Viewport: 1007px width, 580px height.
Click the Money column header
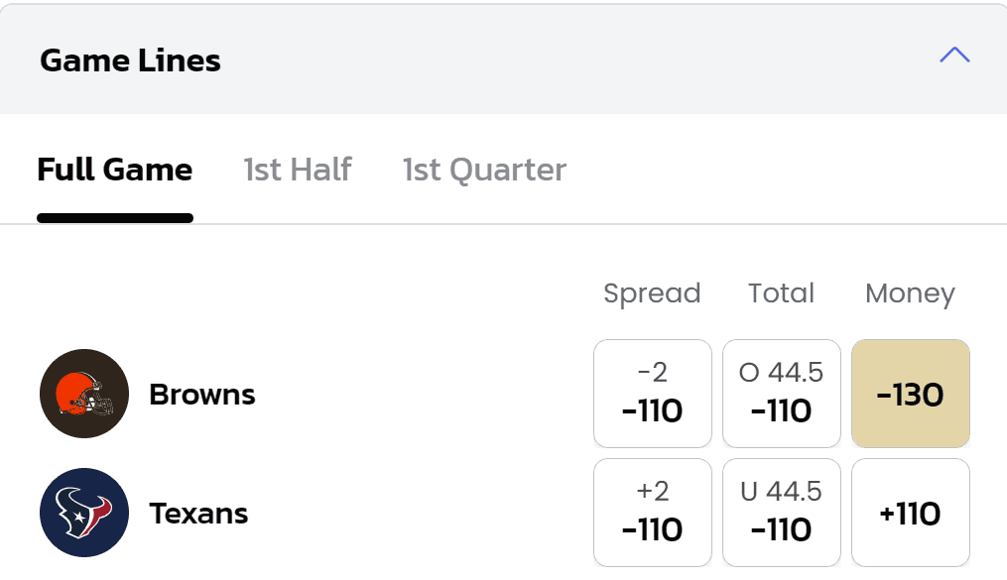point(910,293)
